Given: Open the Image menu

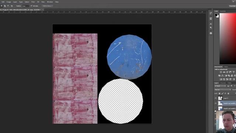Looking at the screenshot, I should click(x=8, y=2).
